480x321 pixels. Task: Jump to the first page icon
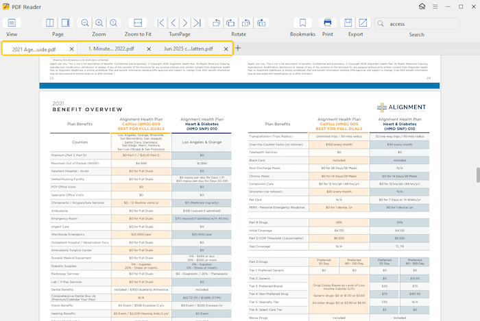pyautogui.click(x=160, y=23)
